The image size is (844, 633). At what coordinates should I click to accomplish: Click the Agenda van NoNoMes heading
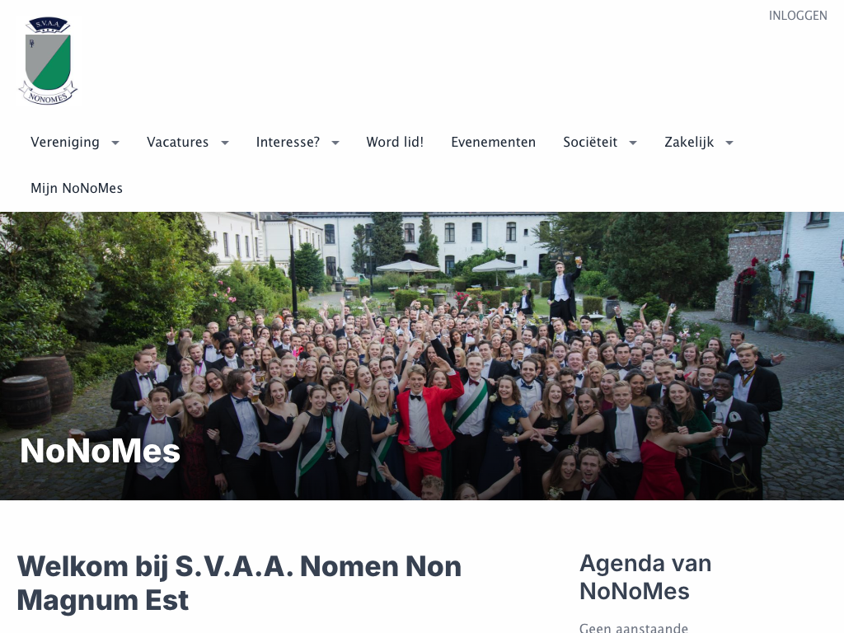(645, 577)
